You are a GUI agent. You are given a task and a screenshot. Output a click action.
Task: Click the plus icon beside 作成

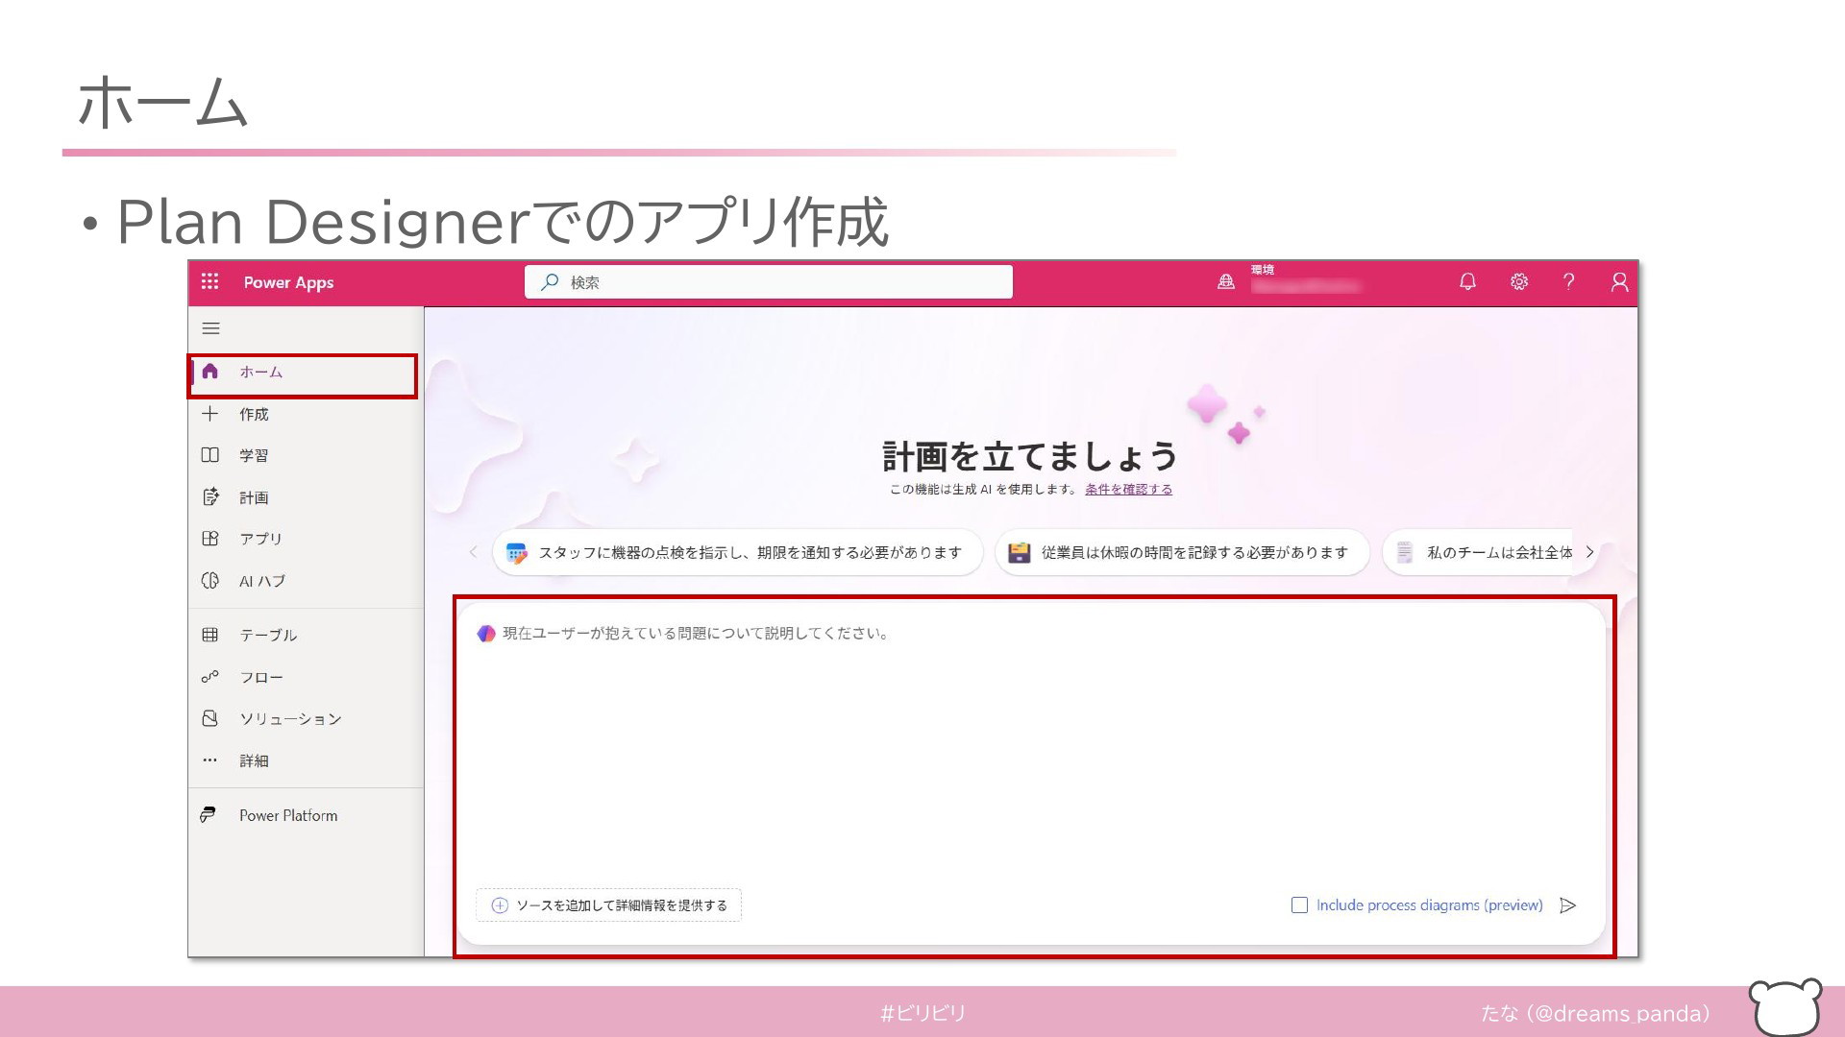click(209, 414)
